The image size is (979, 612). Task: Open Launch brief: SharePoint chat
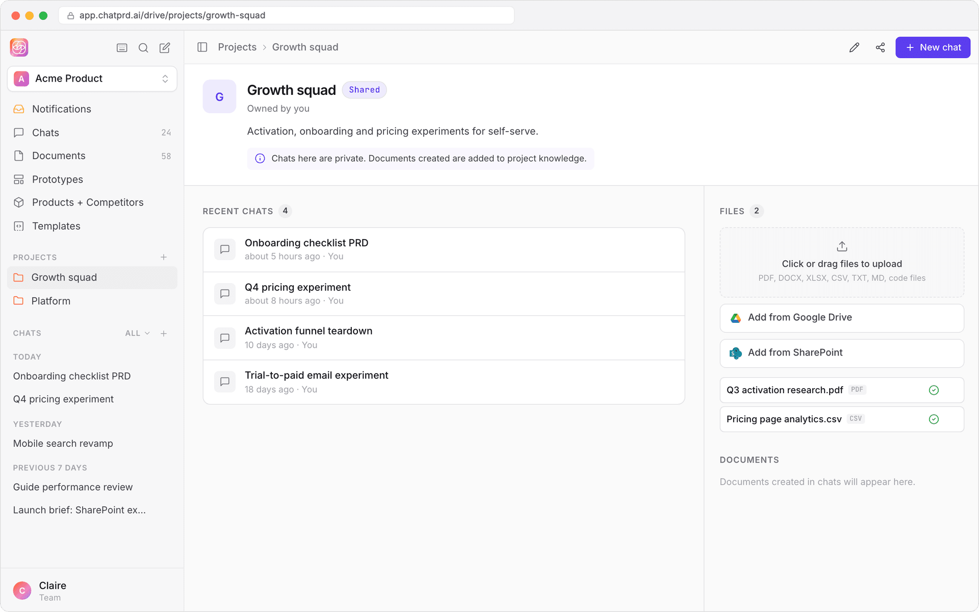(79, 510)
